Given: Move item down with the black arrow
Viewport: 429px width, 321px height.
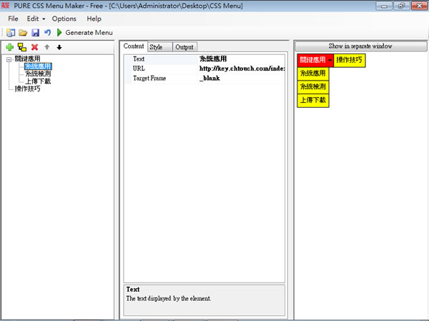Looking at the screenshot, I should pyautogui.click(x=59, y=47).
